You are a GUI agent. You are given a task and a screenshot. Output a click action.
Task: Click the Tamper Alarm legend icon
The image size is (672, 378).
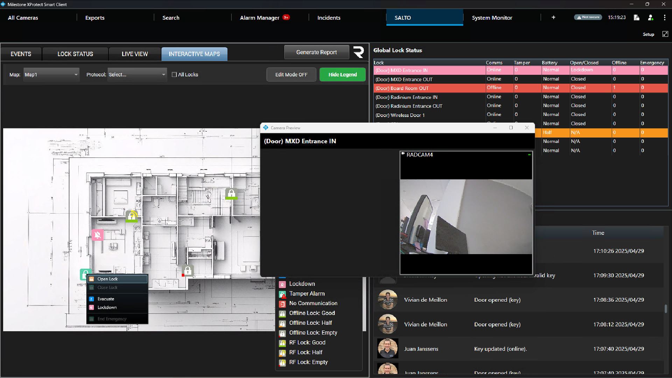(x=282, y=294)
